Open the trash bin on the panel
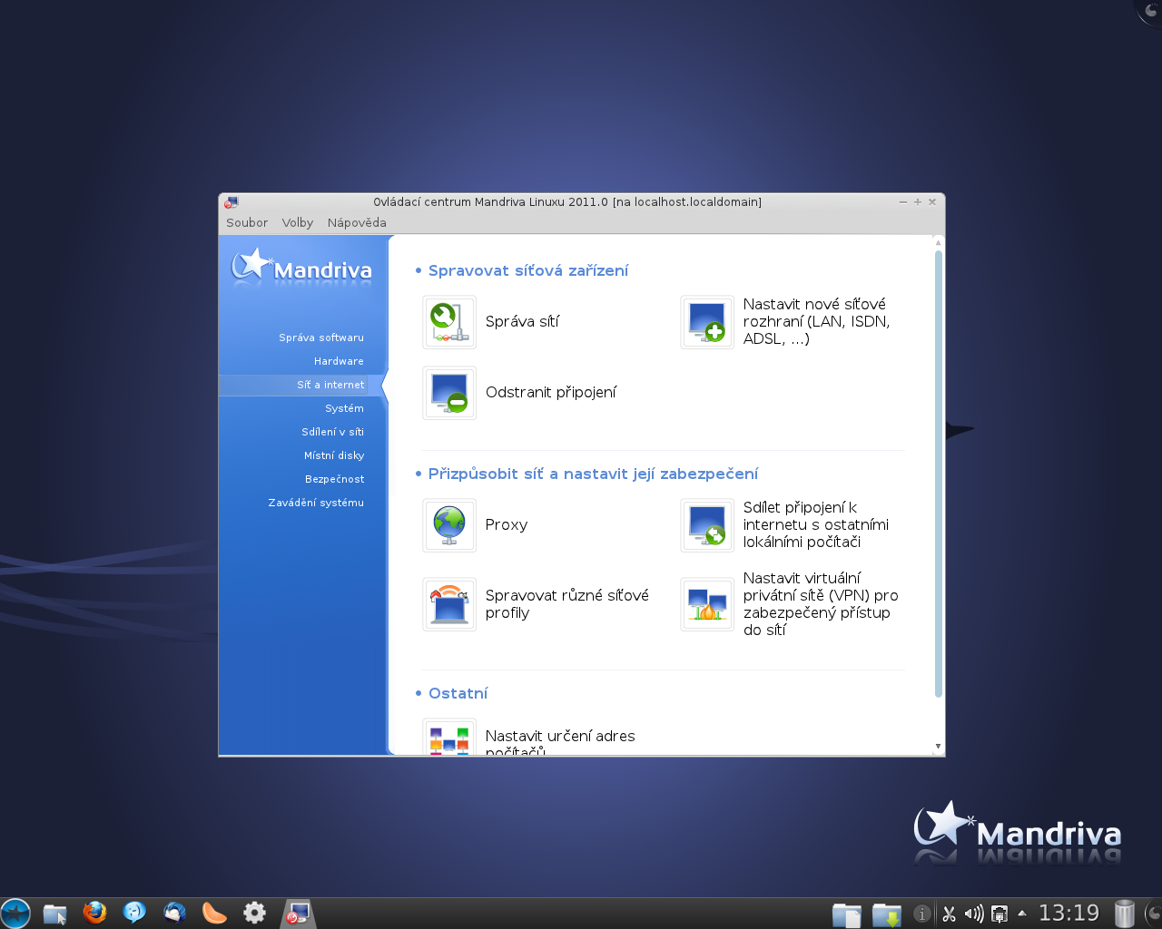1162x929 pixels. coord(1125,913)
